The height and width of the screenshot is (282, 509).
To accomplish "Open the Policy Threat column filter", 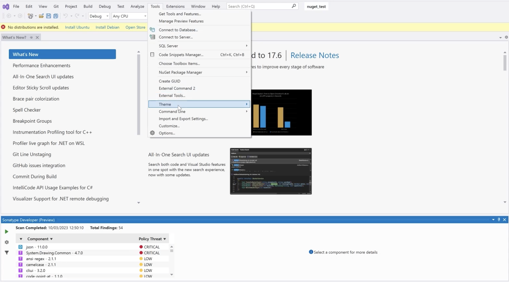I will tap(165, 239).
